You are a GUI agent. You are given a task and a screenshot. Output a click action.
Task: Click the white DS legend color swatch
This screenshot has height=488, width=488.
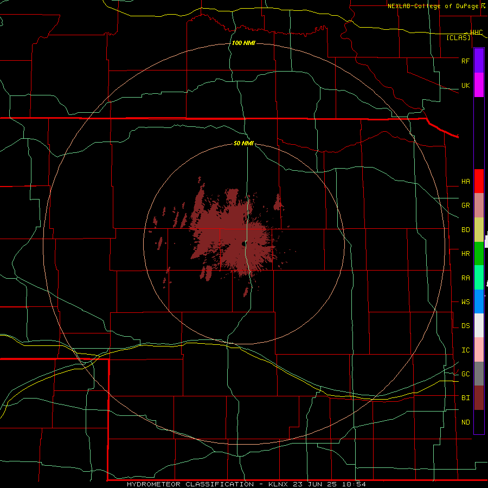(479, 325)
